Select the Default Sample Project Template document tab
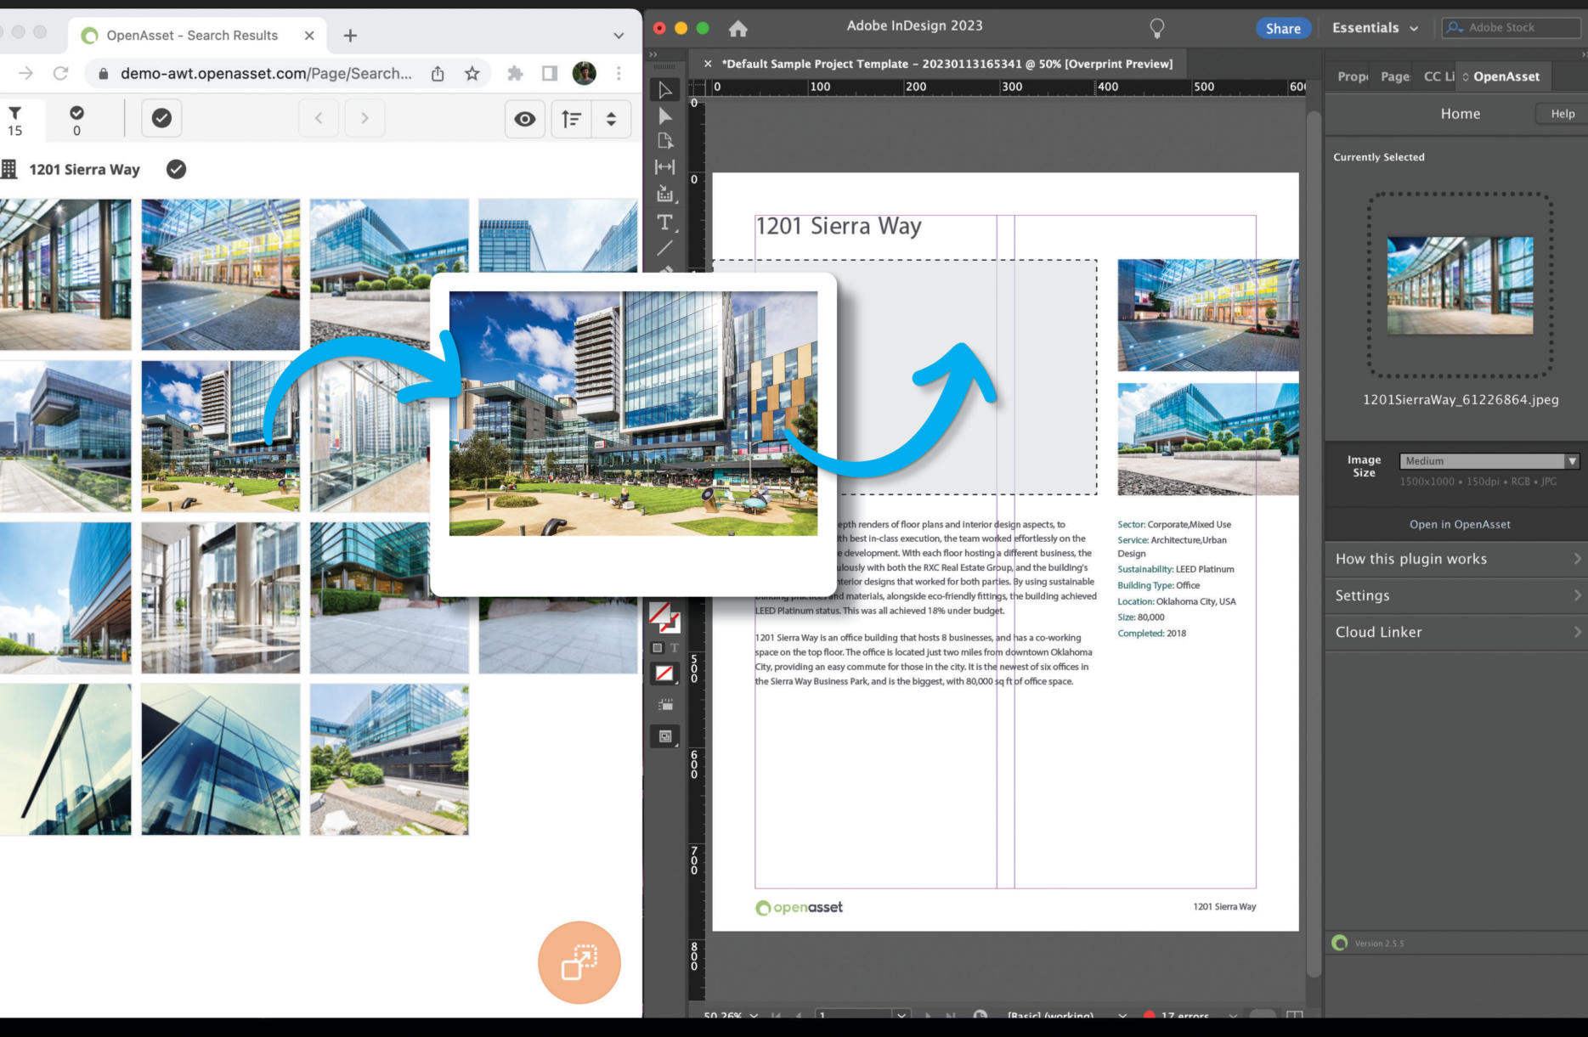This screenshot has width=1588, height=1037. pos(947,64)
